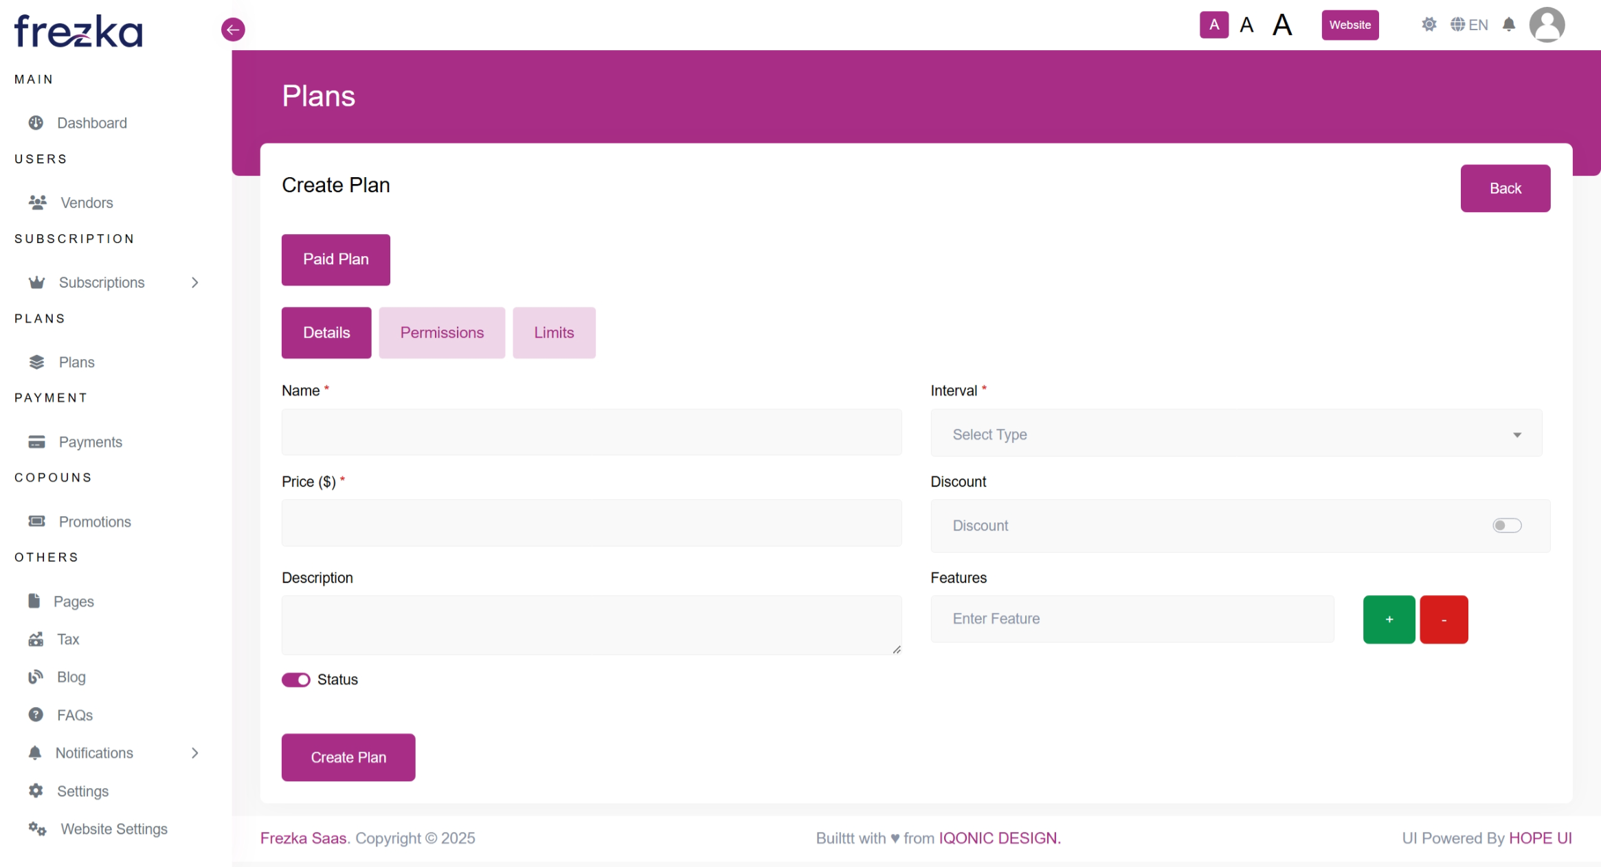The image size is (1601, 867).
Task: Open the Blog icon in sidebar
Action: [36, 678]
